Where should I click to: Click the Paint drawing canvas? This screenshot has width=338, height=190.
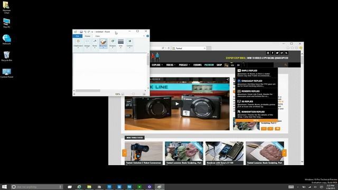click(x=110, y=71)
